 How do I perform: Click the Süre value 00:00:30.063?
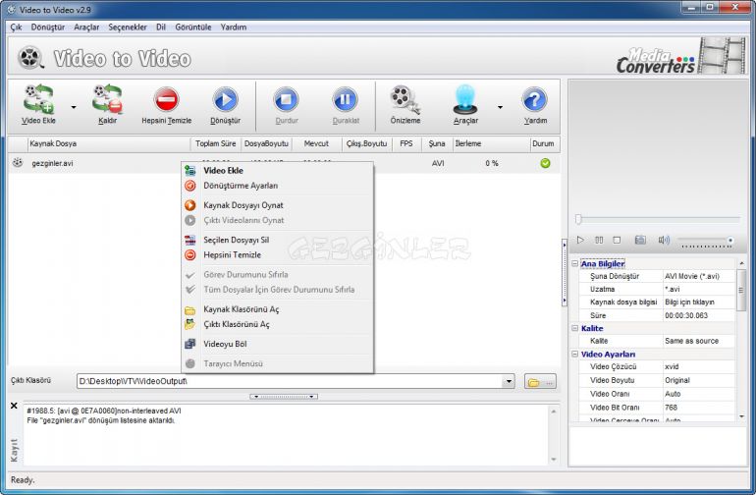(698, 315)
